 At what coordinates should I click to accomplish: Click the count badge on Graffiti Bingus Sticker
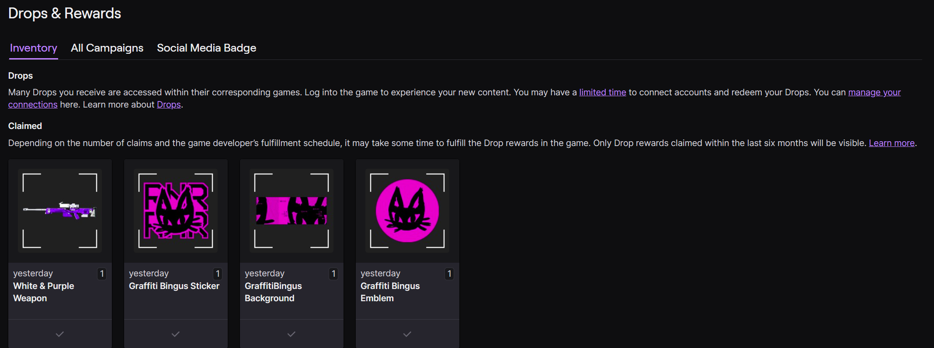pyautogui.click(x=218, y=274)
